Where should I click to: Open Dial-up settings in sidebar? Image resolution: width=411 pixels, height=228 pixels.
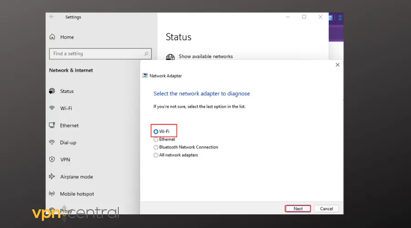(x=68, y=143)
